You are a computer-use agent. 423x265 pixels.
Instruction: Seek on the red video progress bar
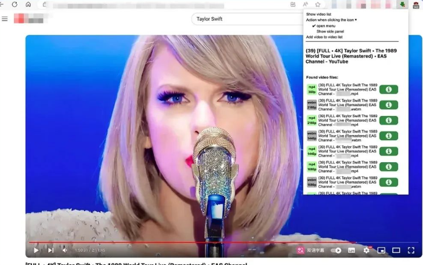tap(223, 242)
